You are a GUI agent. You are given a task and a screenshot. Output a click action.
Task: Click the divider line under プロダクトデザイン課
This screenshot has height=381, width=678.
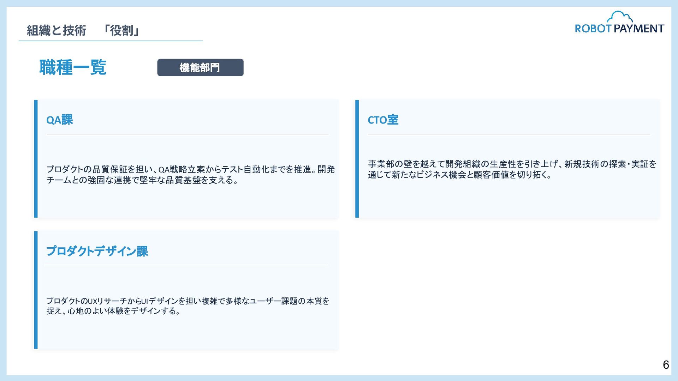[x=186, y=265]
